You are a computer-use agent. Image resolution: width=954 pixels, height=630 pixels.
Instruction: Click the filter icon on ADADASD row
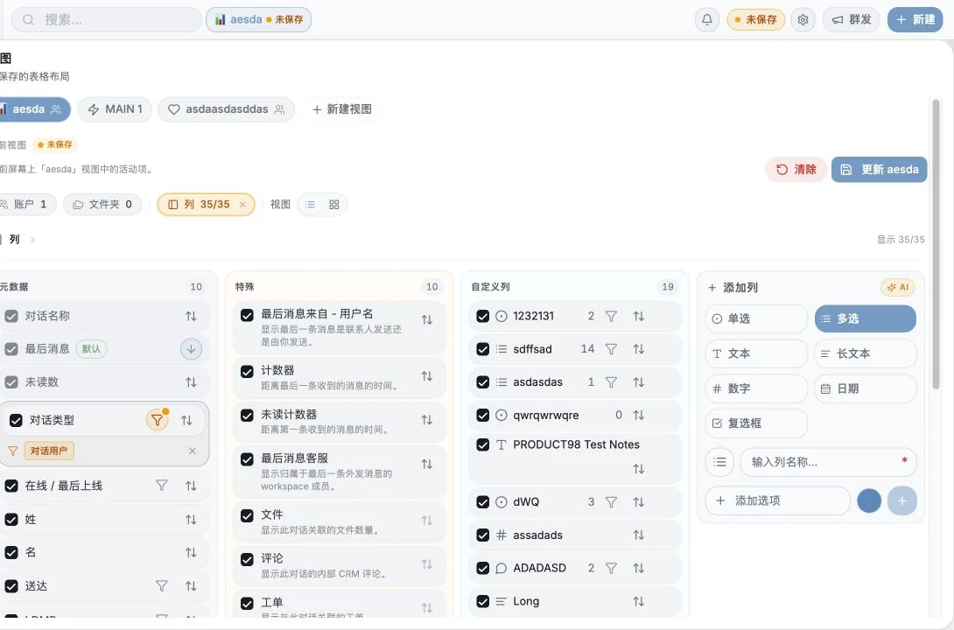click(x=611, y=568)
